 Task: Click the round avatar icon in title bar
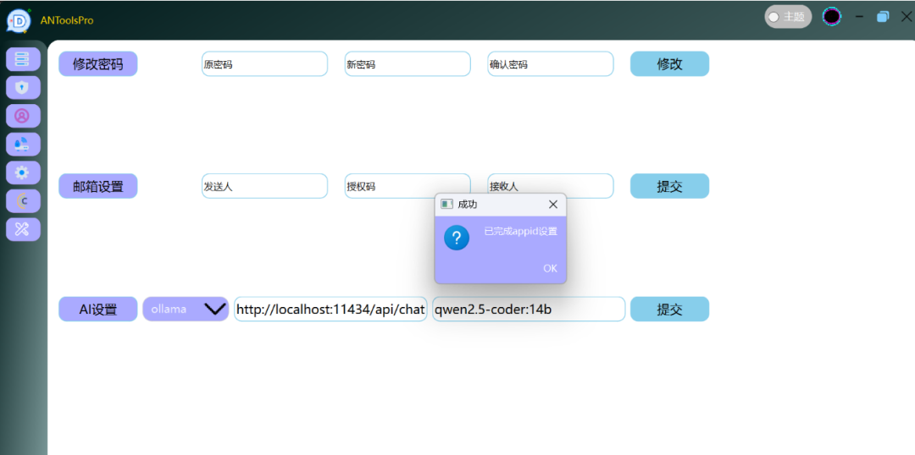[832, 16]
